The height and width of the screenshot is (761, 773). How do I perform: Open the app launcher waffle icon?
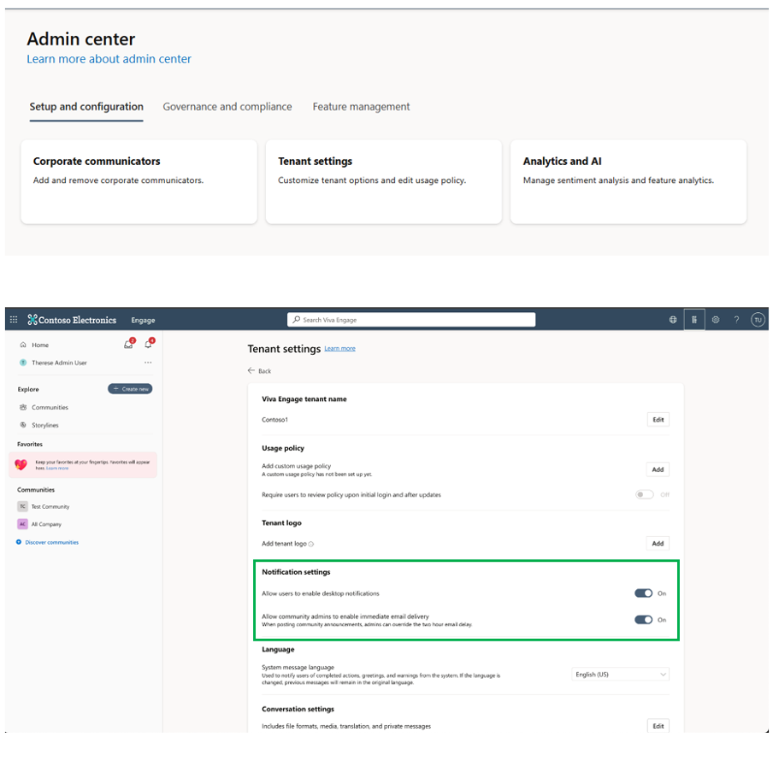(13, 320)
